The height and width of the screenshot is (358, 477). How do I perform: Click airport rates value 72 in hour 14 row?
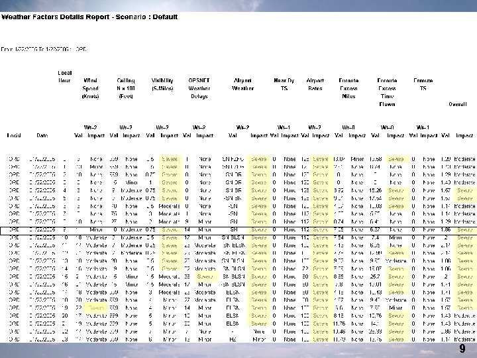305,268
